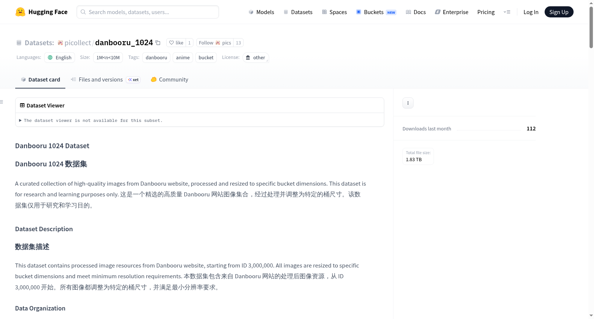Click the Data Organization heading

click(40, 308)
